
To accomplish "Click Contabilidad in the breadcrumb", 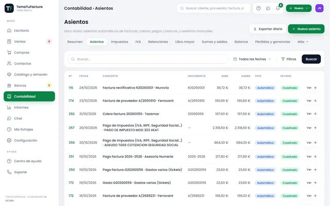I will point(78,8).
